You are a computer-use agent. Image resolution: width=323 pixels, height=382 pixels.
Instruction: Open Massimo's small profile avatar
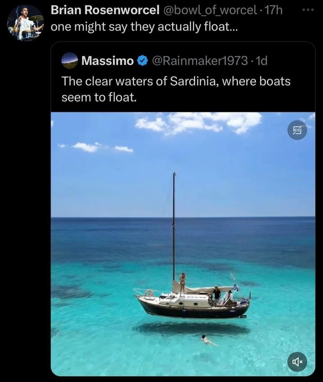tap(69, 61)
